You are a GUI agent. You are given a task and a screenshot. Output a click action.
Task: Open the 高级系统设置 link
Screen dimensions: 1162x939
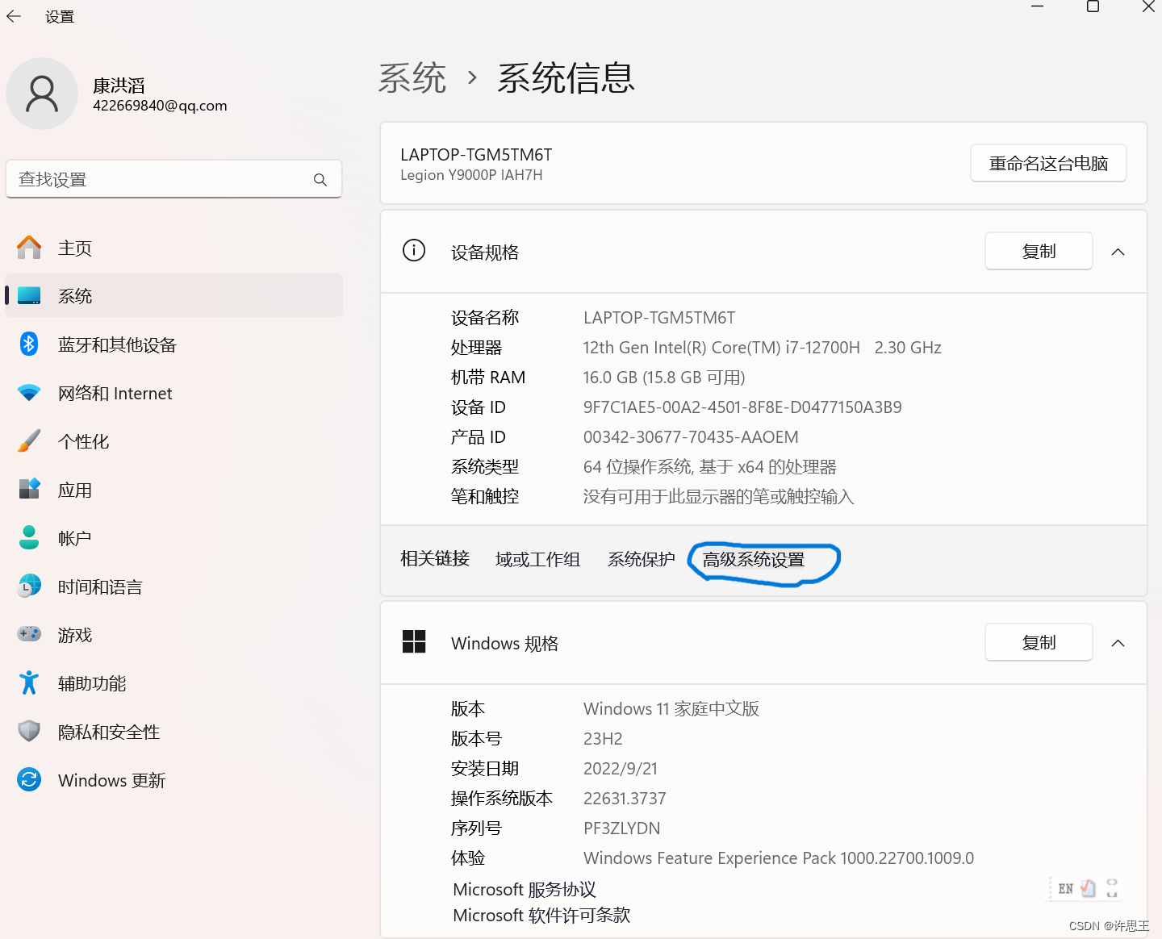(x=754, y=559)
